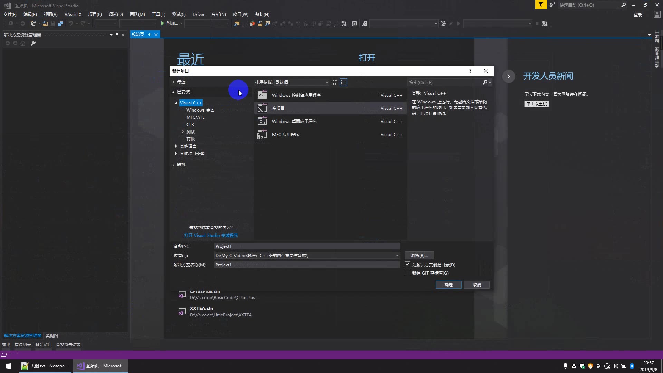Click the Browse button for location
The height and width of the screenshot is (373, 663).
click(x=419, y=256)
